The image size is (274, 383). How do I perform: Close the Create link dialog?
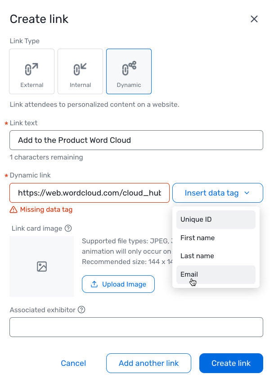point(254,19)
